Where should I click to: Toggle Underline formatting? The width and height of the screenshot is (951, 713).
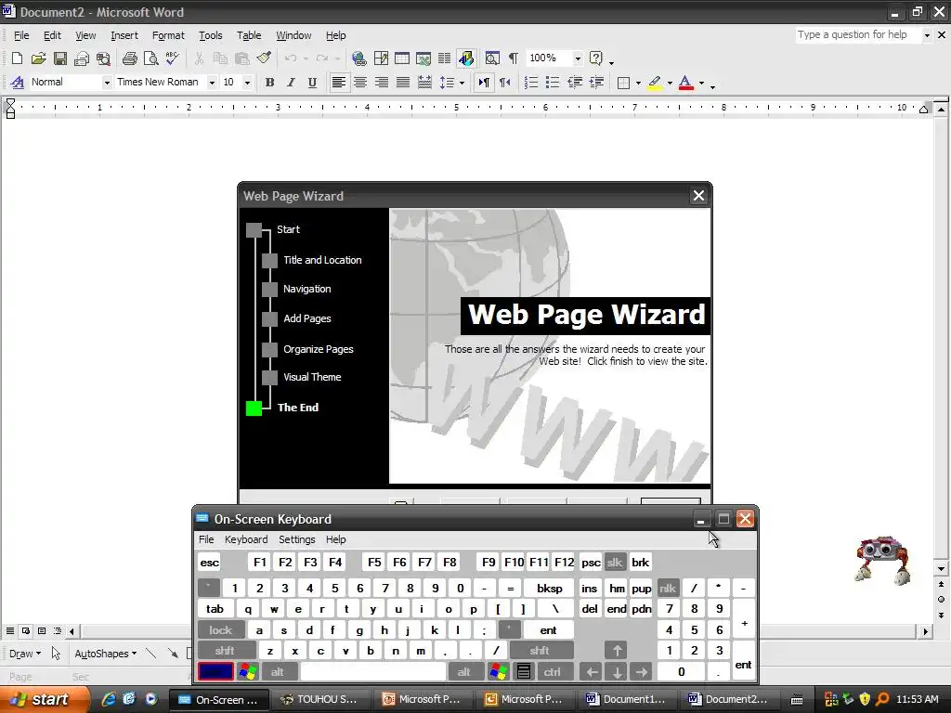312,83
